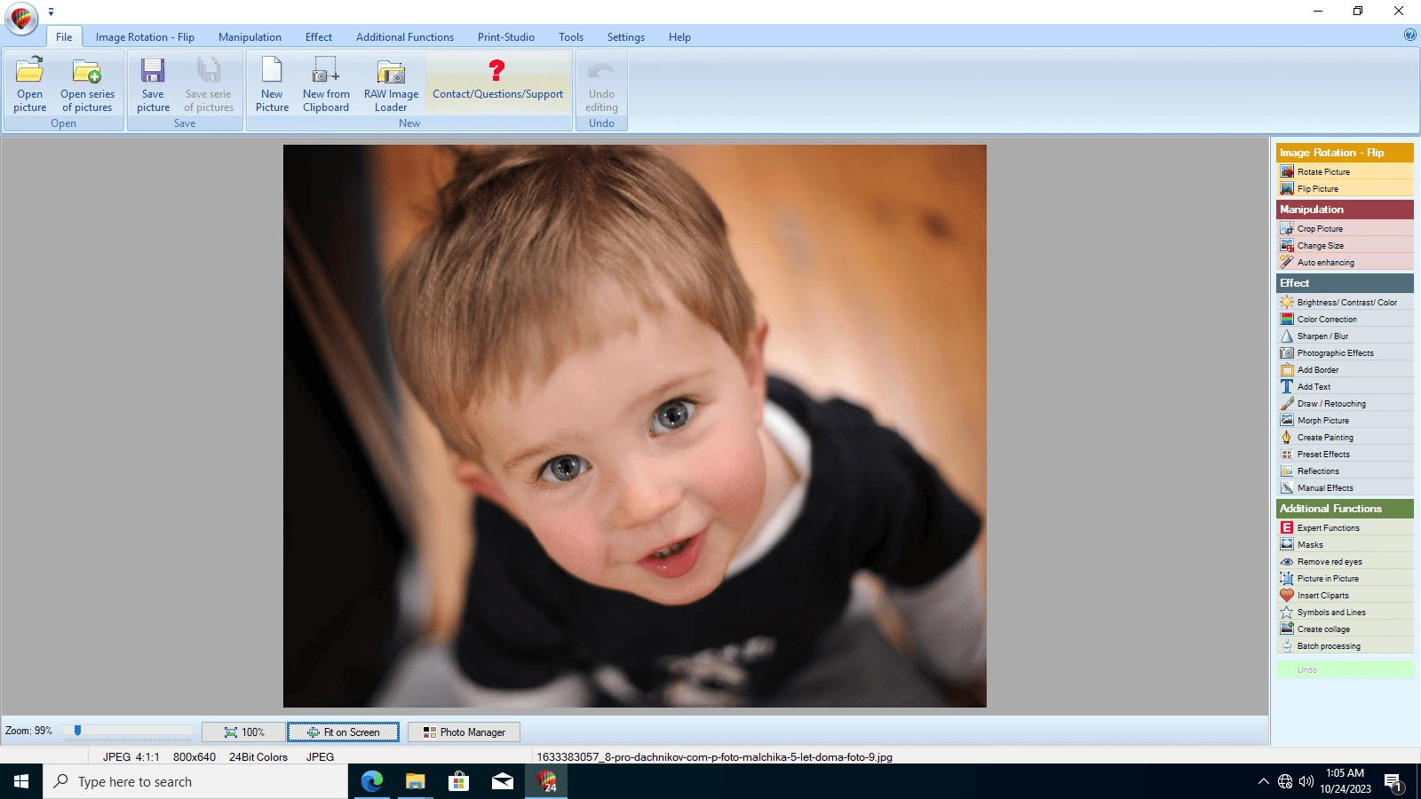This screenshot has height=799, width=1421.
Task: Create a New Picture
Action: click(272, 84)
